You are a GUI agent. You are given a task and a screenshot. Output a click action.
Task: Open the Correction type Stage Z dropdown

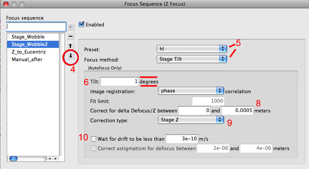(191, 120)
